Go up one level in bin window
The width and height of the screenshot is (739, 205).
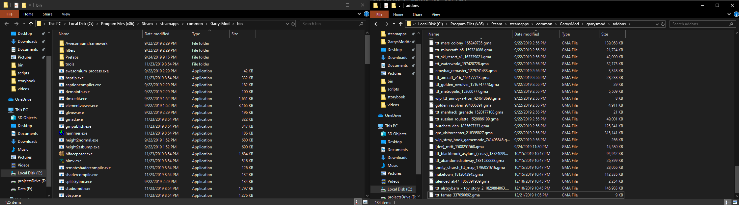(x=31, y=24)
